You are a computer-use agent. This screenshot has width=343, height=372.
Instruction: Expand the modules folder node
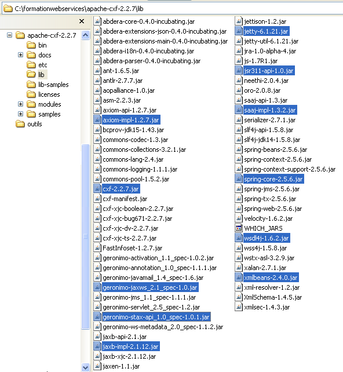21,104
